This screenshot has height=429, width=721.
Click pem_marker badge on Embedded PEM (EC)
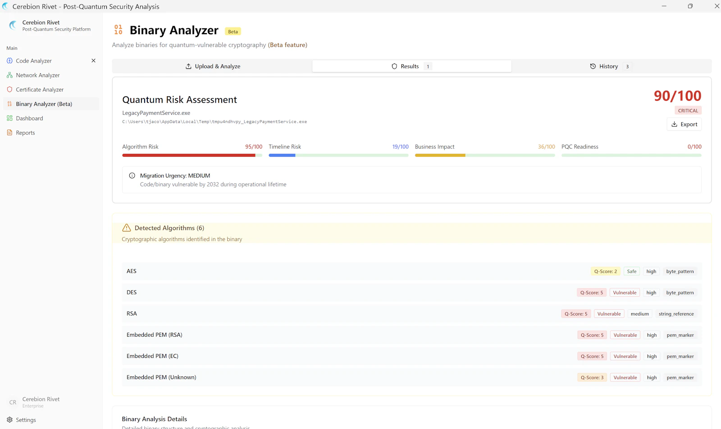pos(680,357)
